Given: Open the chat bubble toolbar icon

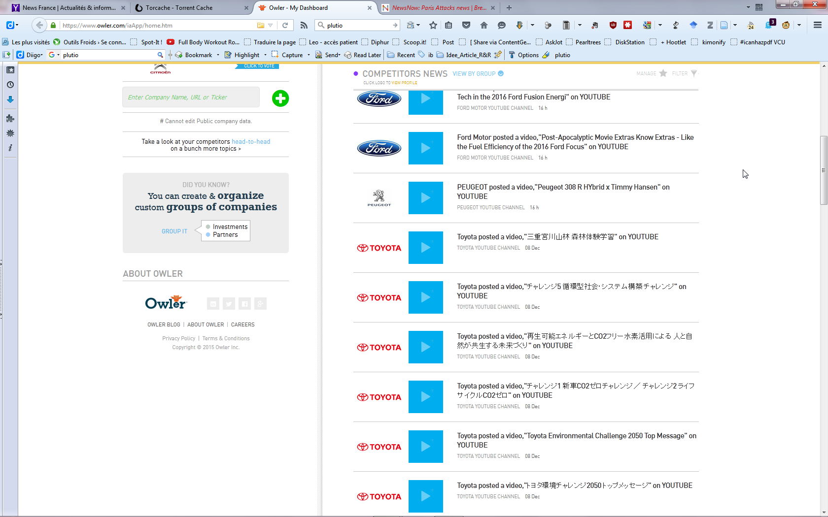Looking at the screenshot, I should [x=502, y=25].
